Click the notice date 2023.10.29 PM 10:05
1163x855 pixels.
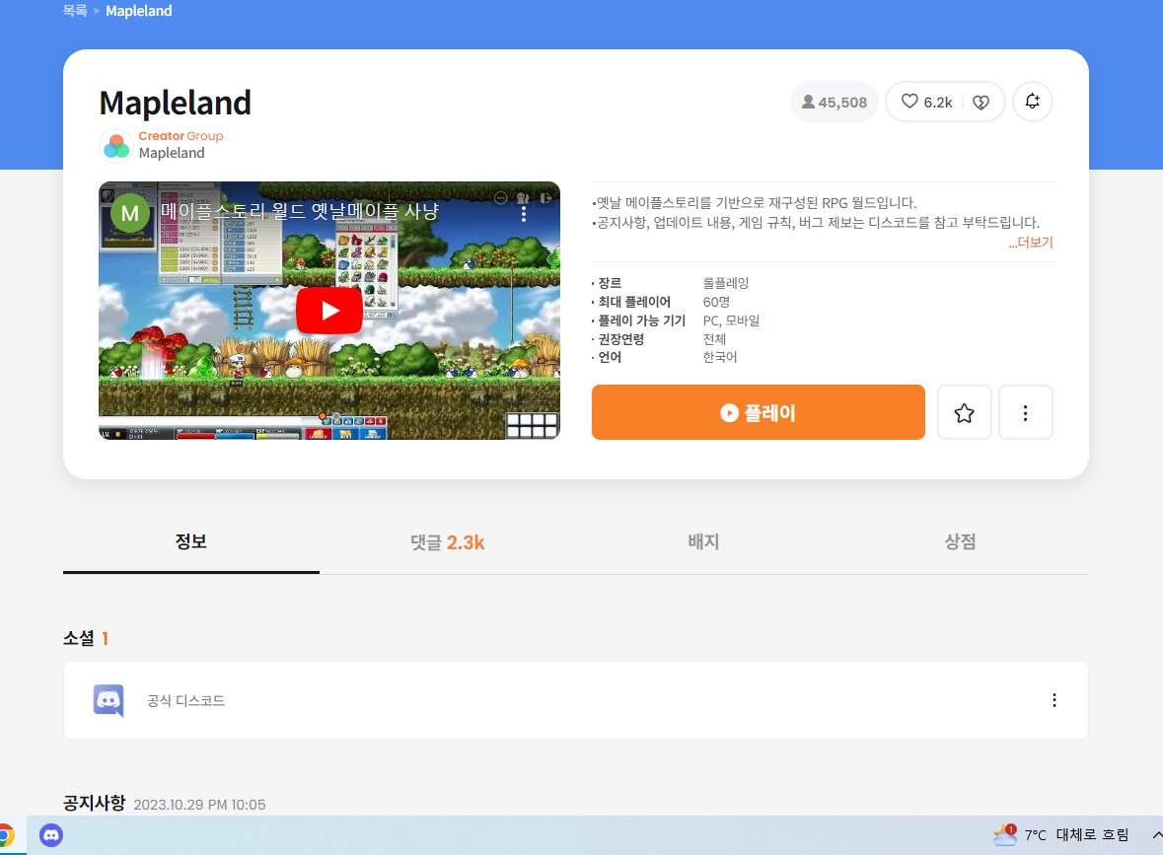199,805
